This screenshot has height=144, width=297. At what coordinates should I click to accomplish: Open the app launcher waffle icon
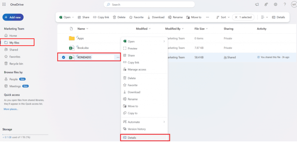click(x=4, y=4)
